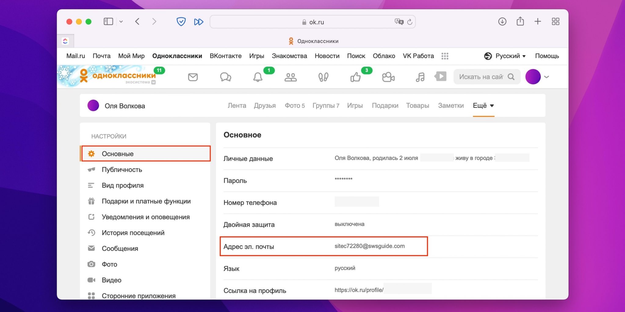Click the ВКонтакте link
Screen dimensions: 625x312
click(x=226, y=56)
